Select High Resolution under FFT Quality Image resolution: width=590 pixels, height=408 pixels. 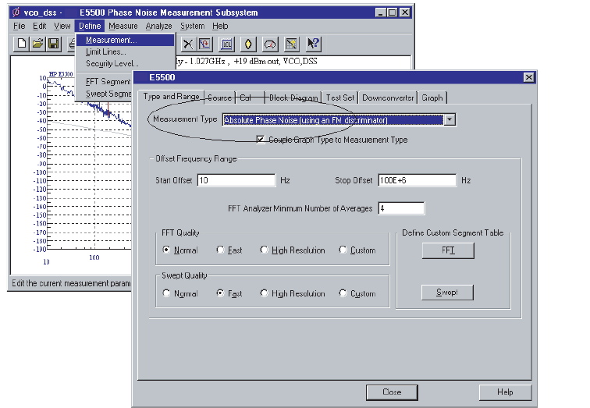tap(264, 250)
